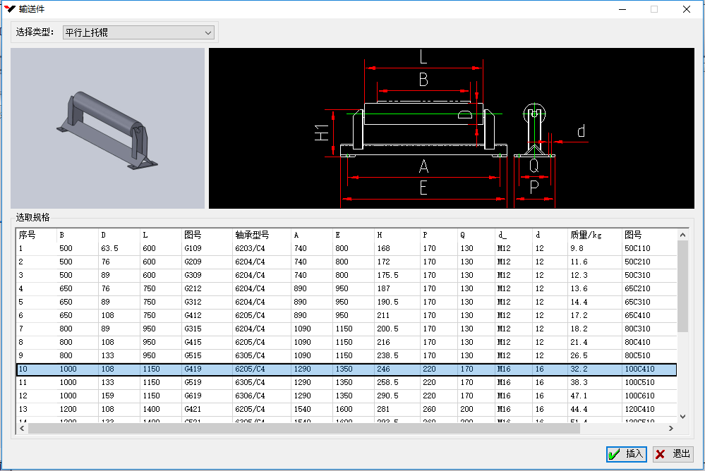Click the horizontal scroll left arrow

pyautogui.click(x=22, y=428)
